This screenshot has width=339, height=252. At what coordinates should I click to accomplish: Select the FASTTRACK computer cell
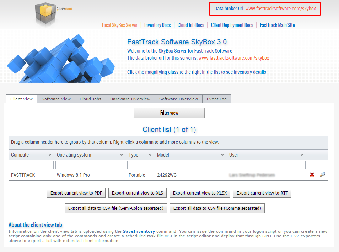(x=23, y=175)
